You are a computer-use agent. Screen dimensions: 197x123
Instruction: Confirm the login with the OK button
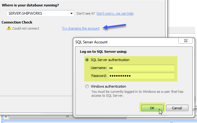152,108
